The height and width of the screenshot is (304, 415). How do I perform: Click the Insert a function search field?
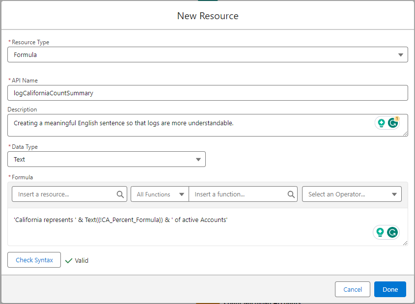243,194
